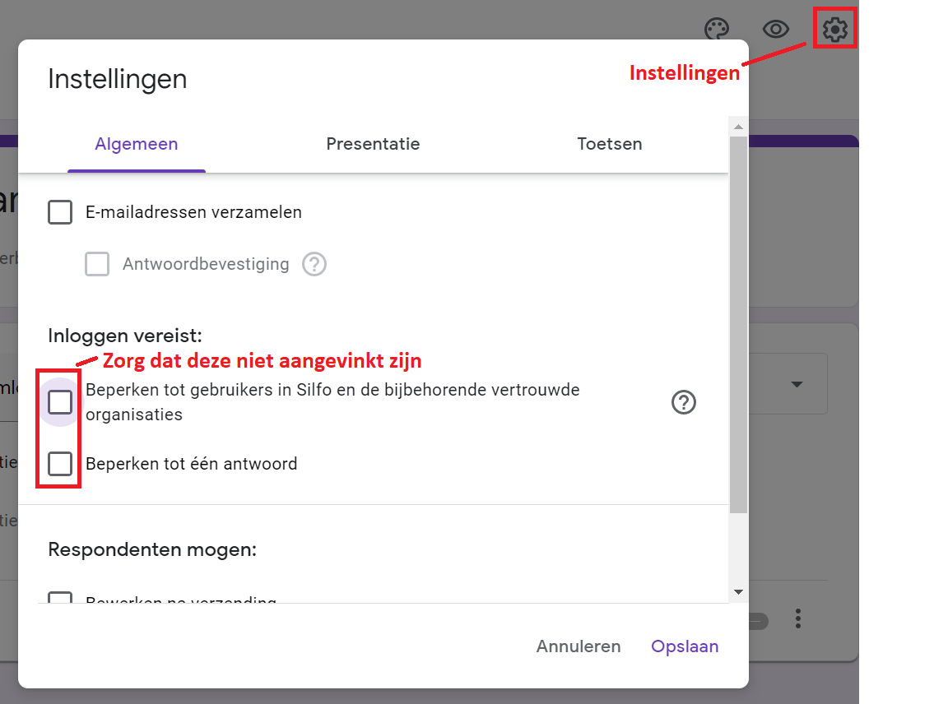
Task: Click the dialog's vertical scrollbar thumb
Action: click(738, 325)
